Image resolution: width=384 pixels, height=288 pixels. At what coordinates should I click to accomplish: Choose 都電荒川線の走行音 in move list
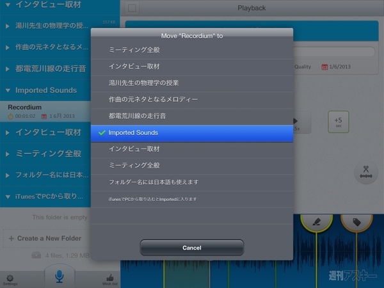192,116
